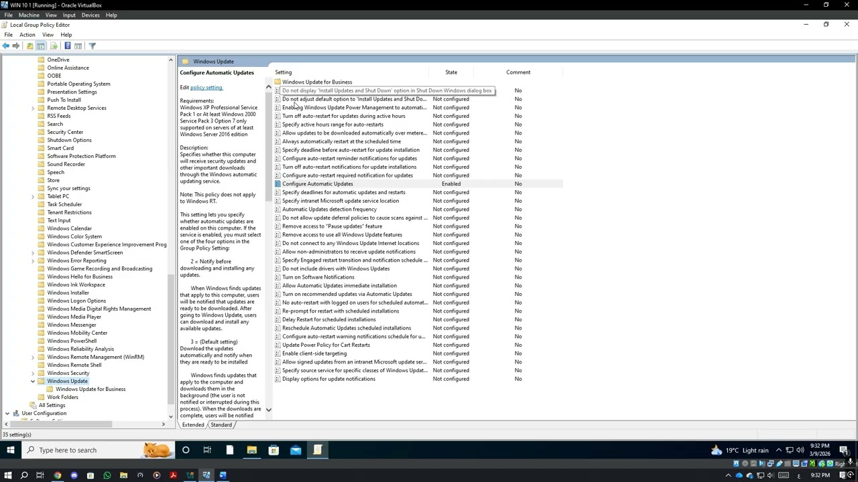Go back using the blue Back arrow
Viewport: 858px width, 482px height.
tap(6, 46)
